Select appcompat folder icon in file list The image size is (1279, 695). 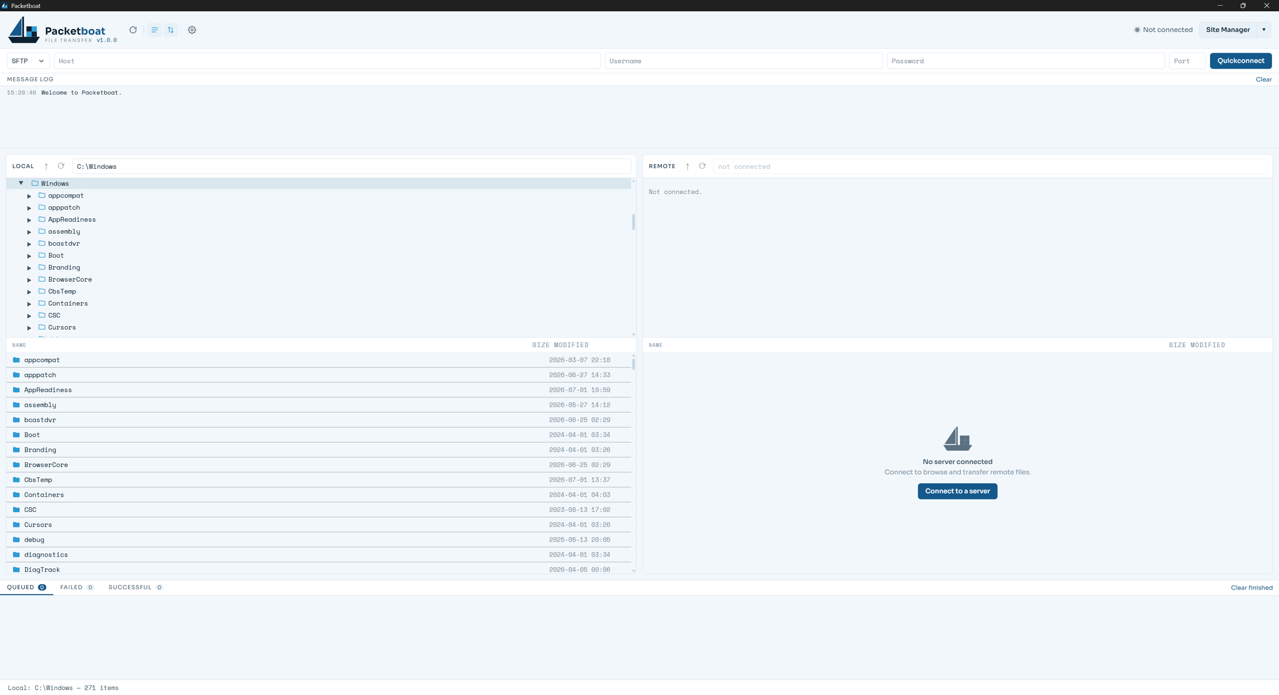click(x=17, y=360)
